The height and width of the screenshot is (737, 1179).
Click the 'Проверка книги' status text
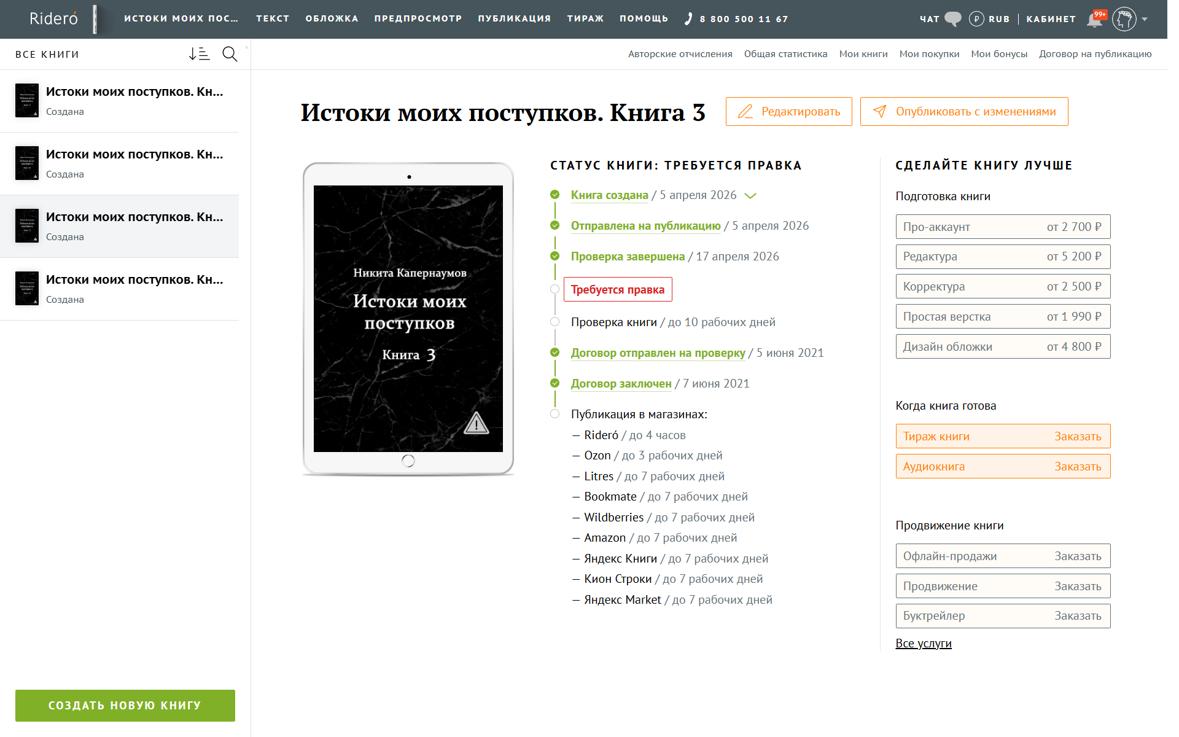tap(614, 322)
